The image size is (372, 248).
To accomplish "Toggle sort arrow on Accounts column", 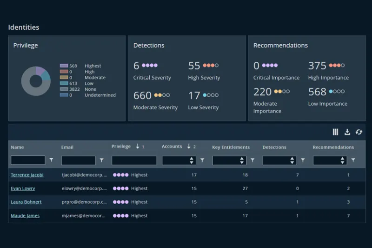I will [x=189, y=146].
